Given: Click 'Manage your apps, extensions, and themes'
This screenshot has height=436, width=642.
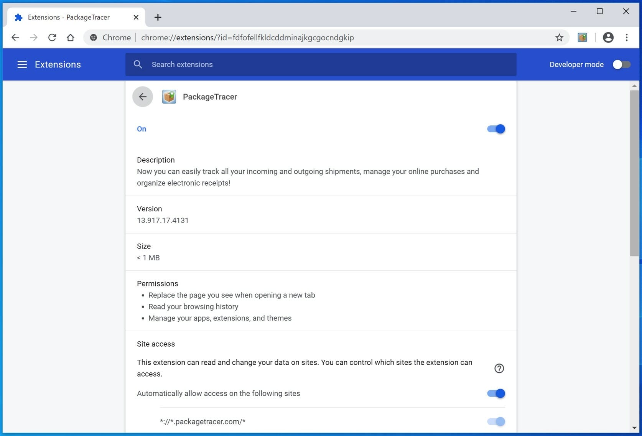Looking at the screenshot, I should (220, 318).
